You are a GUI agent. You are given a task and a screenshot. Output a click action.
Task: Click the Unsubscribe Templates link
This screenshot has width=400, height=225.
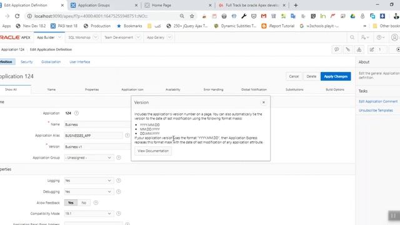(376, 110)
